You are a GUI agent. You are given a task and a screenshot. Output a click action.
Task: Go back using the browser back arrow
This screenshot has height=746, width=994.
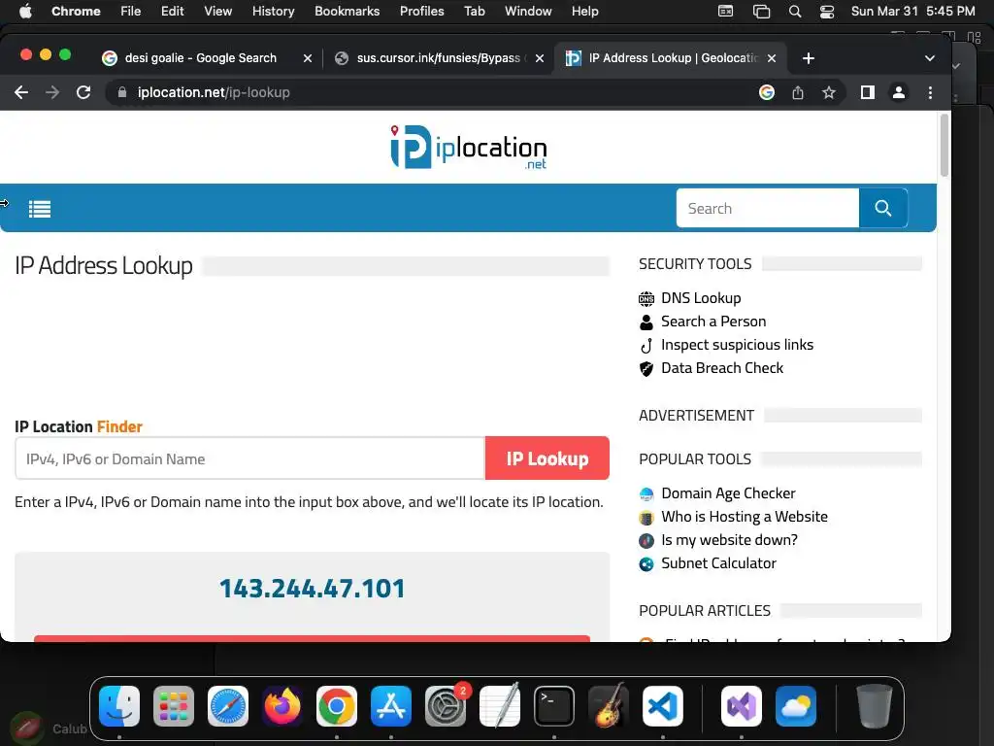(x=21, y=92)
